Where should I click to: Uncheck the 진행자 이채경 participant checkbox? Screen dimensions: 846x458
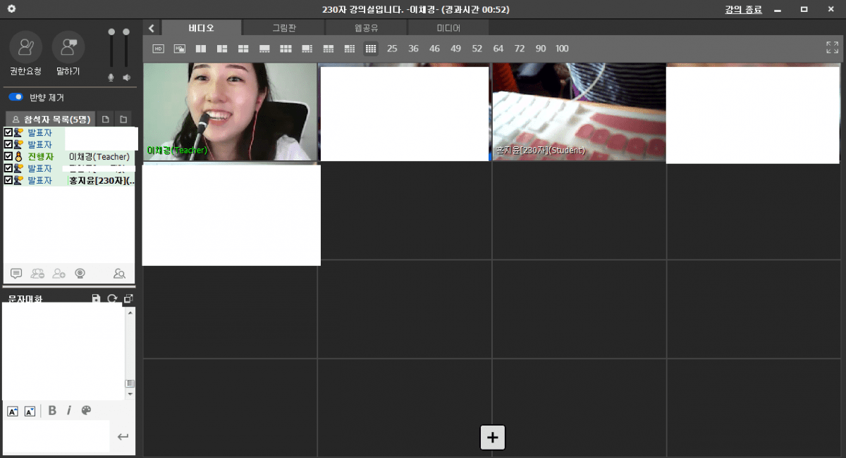tap(8, 156)
